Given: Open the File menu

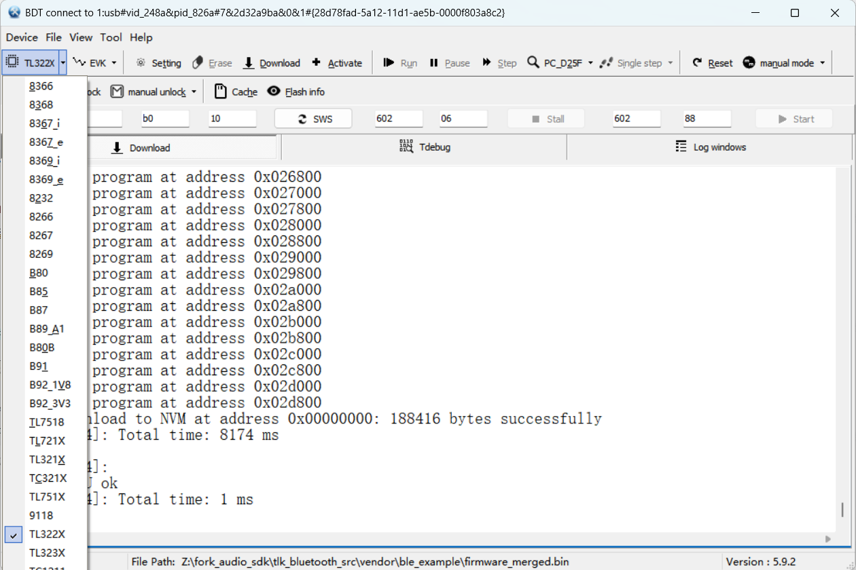Looking at the screenshot, I should (x=54, y=37).
